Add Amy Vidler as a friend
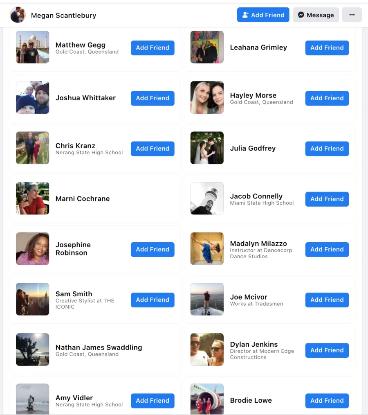This screenshot has height=415, width=368. tap(153, 401)
